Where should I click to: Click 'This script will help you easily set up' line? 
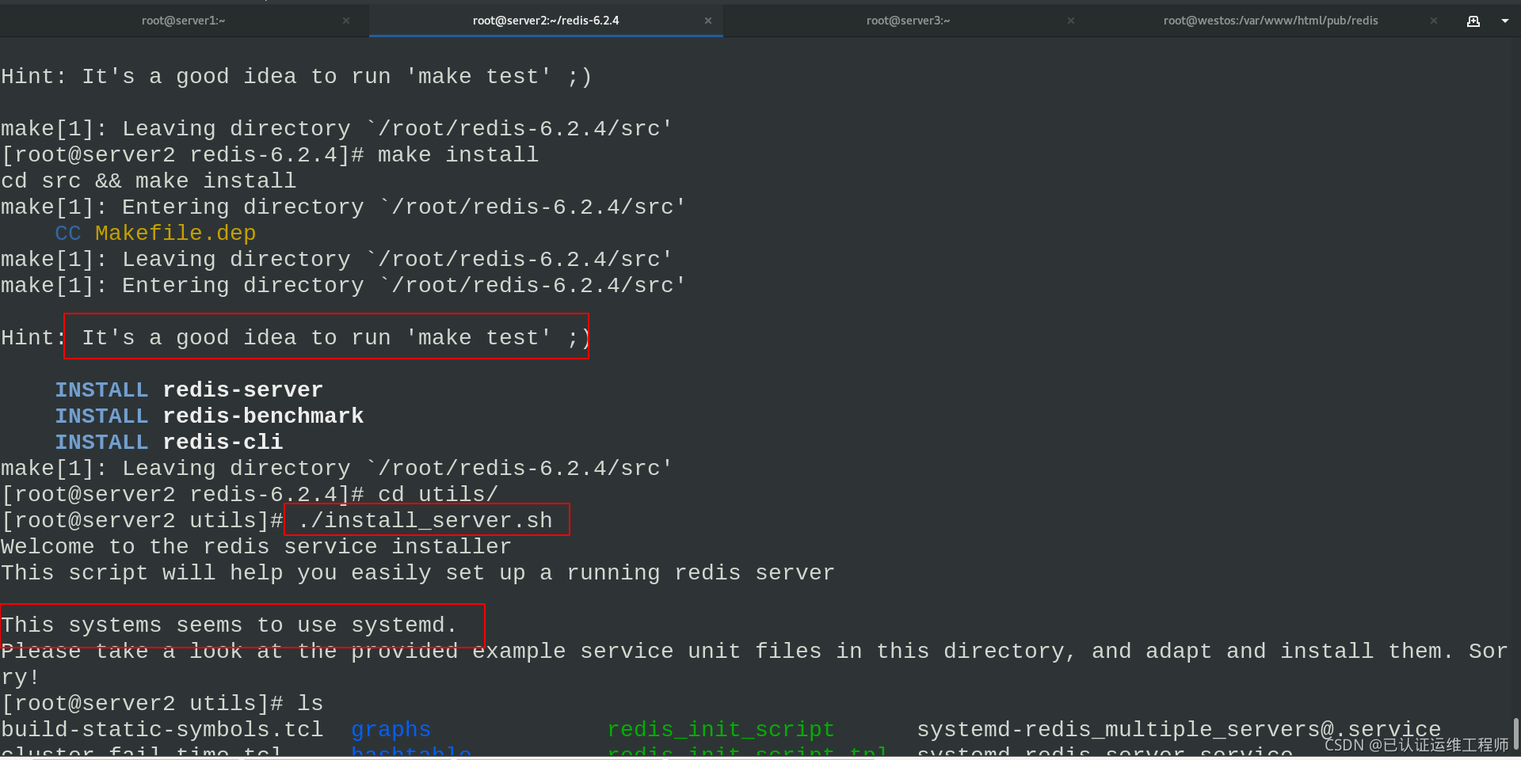(417, 572)
